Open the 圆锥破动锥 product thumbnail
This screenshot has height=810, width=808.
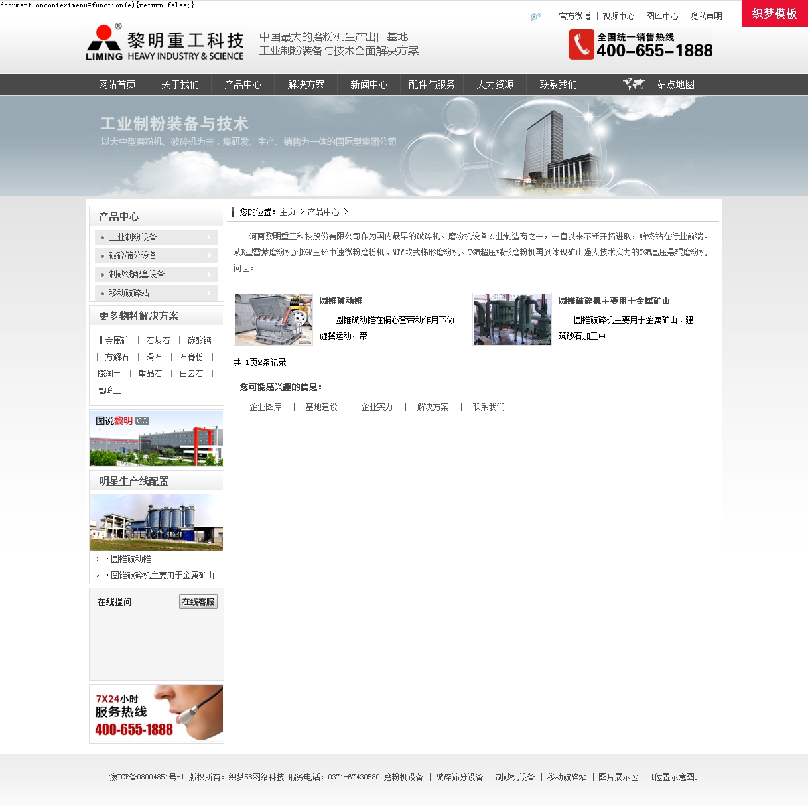pos(273,319)
